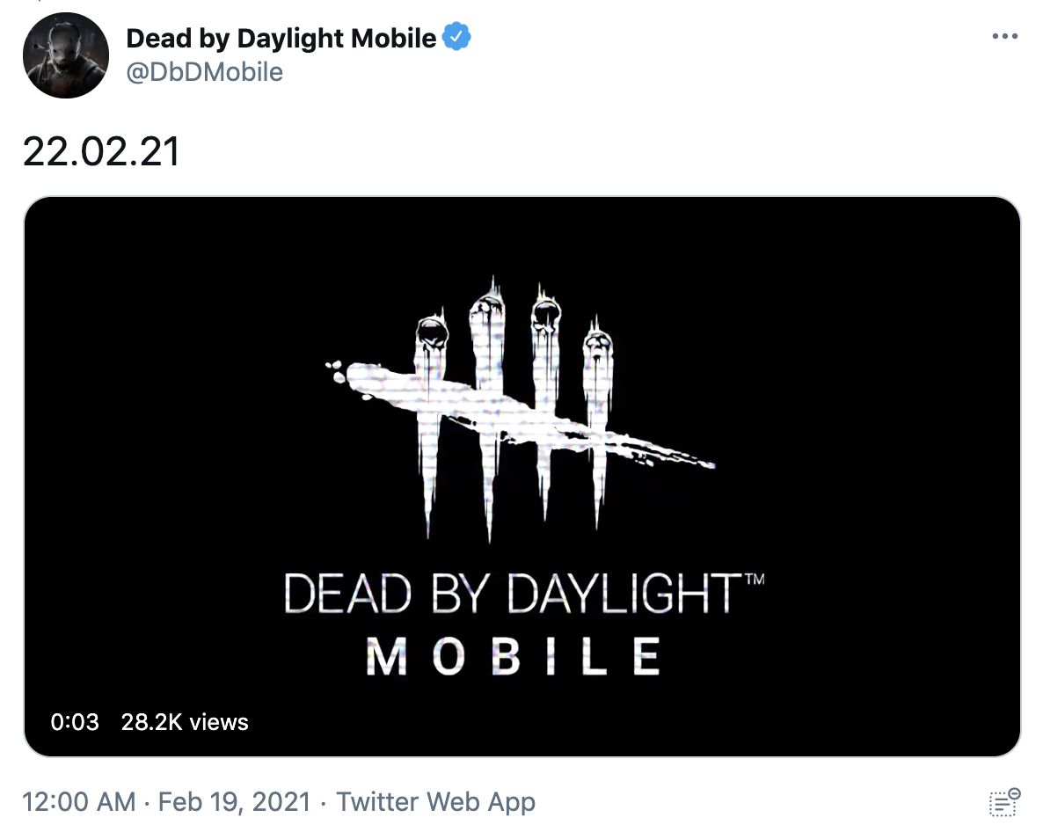The width and height of the screenshot is (1043, 832).
Task: Click the TM trademark symbol
Action: 755,579
